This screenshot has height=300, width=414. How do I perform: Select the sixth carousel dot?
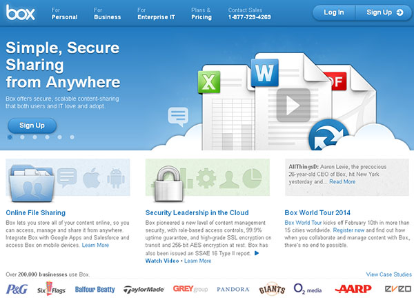click(72, 137)
